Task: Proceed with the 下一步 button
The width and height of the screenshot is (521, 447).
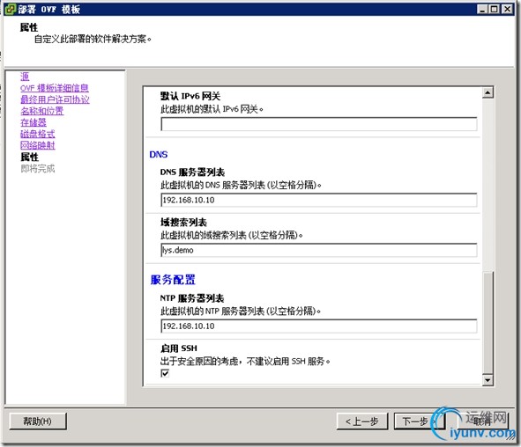Action: click(x=420, y=421)
